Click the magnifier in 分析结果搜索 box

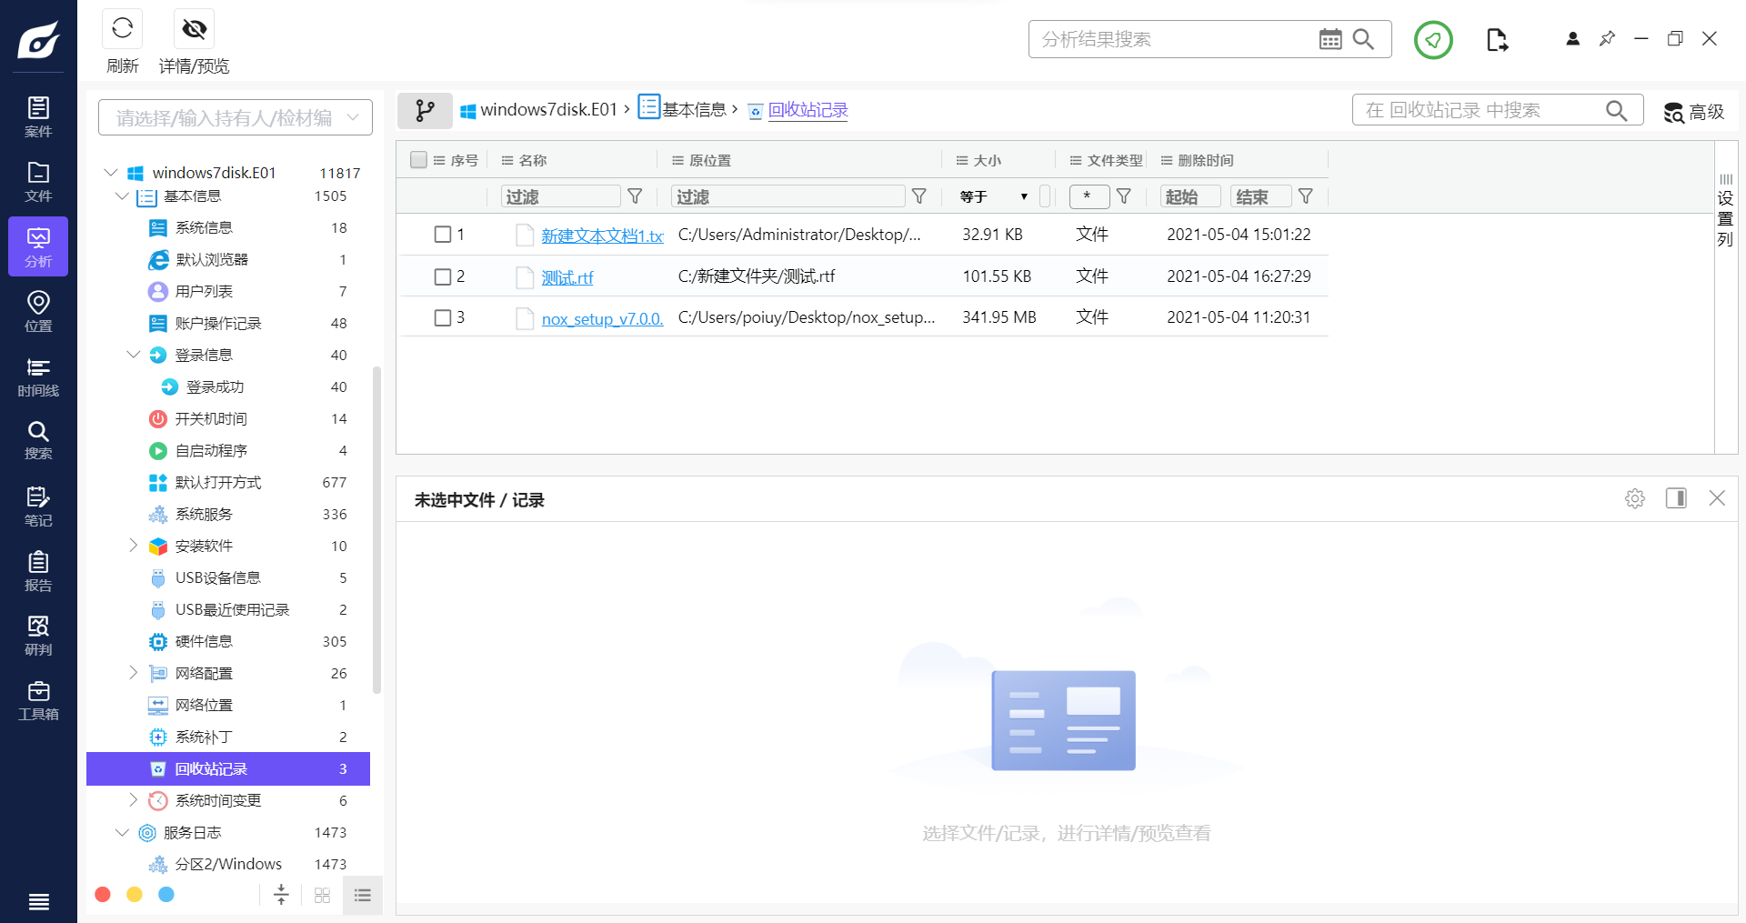coord(1363,39)
